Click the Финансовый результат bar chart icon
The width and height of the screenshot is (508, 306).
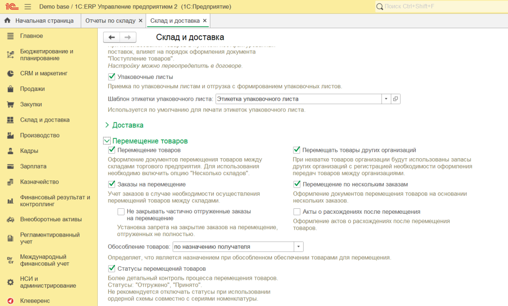point(10,201)
